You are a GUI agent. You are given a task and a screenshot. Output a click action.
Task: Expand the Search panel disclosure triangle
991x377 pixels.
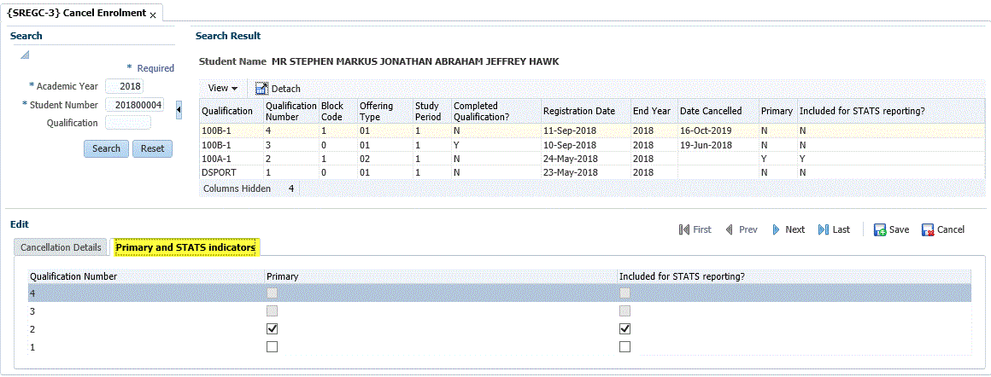click(25, 55)
